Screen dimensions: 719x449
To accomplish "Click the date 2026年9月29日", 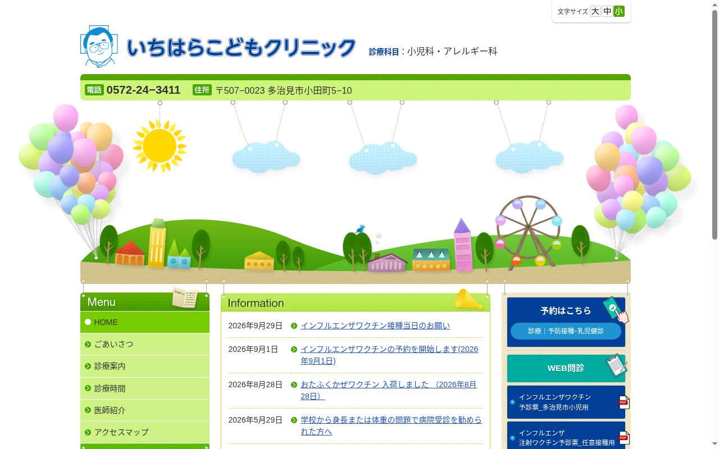I will [255, 326].
